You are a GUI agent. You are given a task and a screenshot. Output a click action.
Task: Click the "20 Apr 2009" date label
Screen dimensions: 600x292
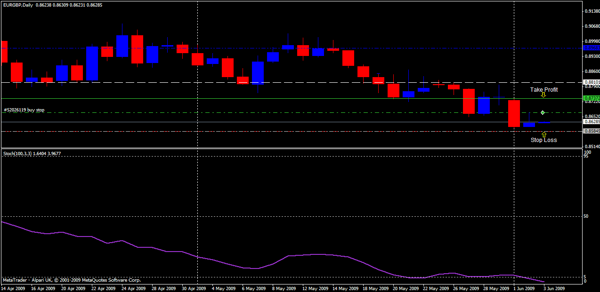pos(73,289)
